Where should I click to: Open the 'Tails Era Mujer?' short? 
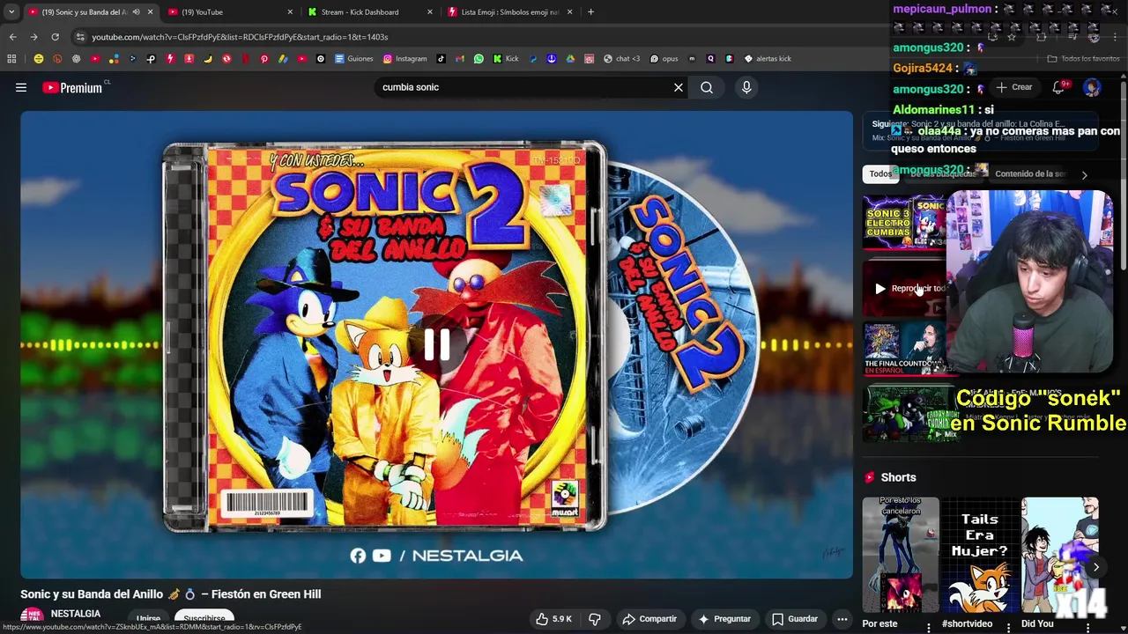(x=980, y=555)
